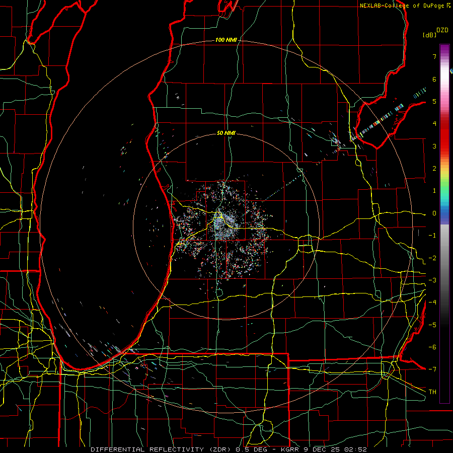Click the -4 value on the scale
This screenshot has height=453, width=453.
click(432, 303)
